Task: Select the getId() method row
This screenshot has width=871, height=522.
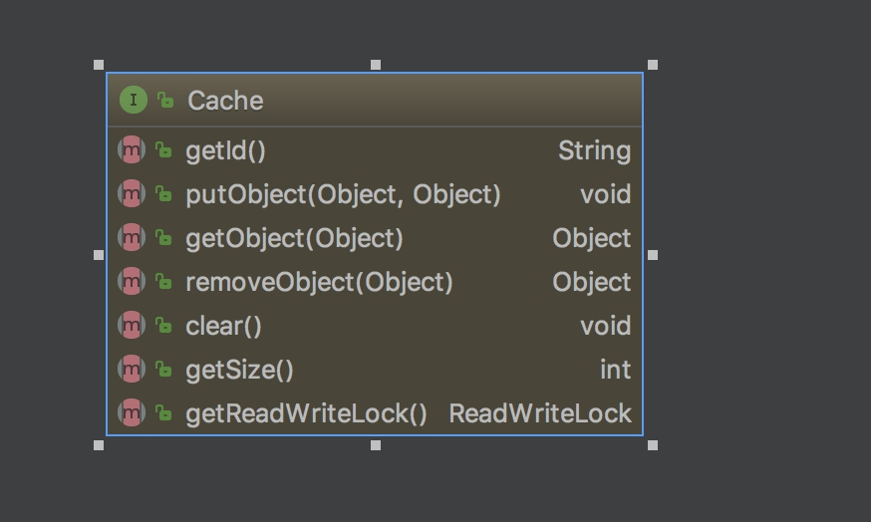Action: click(226, 151)
